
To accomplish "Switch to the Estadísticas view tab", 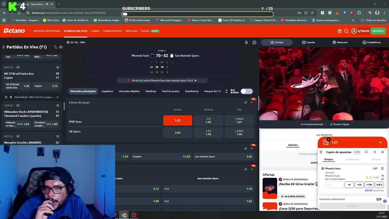I will pos(372,42).
